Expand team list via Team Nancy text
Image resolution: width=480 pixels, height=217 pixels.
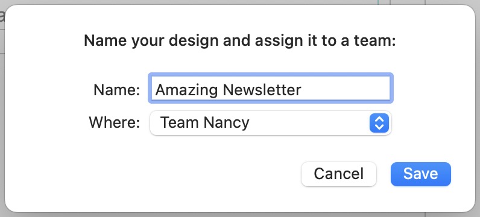(x=205, y=123)
